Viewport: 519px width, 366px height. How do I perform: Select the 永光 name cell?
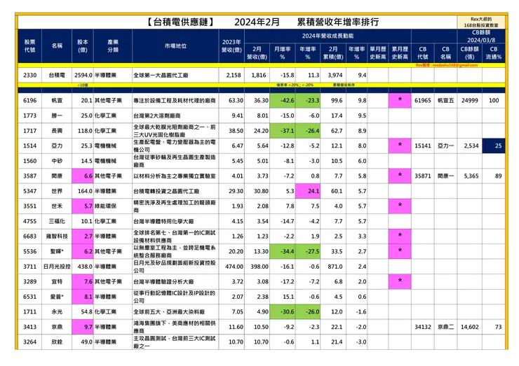coord(57,312)
